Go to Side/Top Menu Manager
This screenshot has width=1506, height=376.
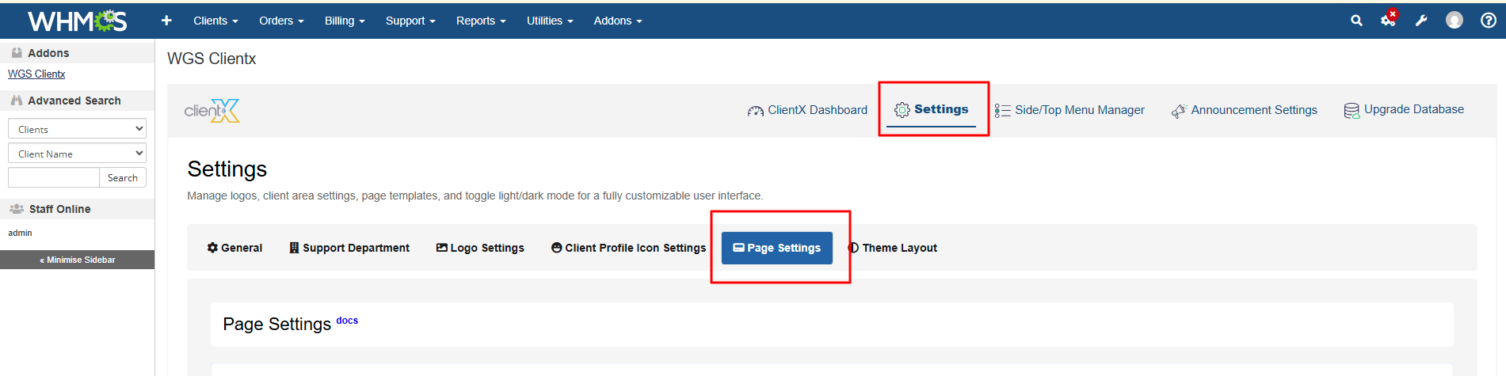point(1069,110)
